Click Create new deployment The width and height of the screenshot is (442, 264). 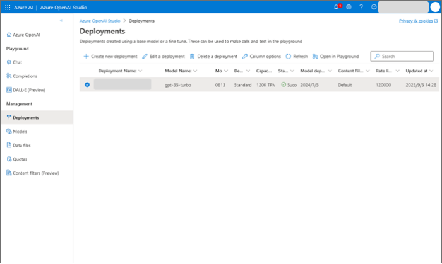(110, 57)
